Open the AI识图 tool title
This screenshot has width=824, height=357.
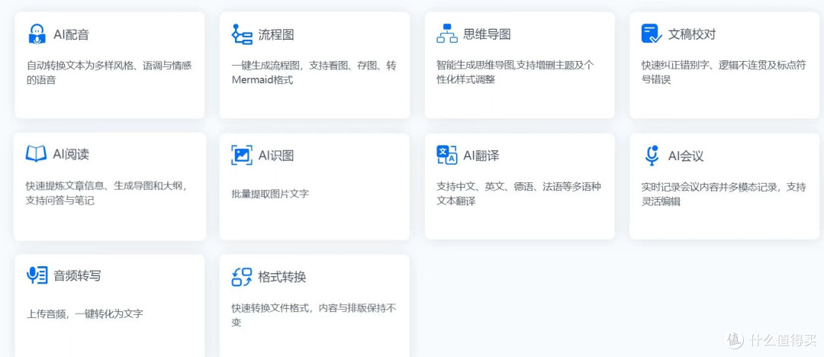pos(276,156)
